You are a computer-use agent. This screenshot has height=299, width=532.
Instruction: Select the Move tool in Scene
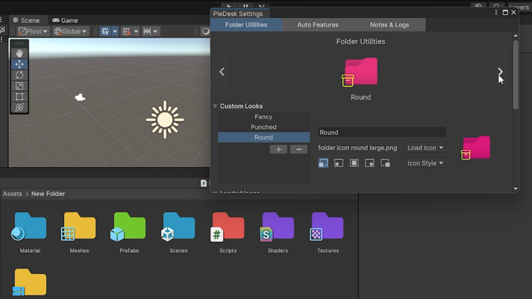click(20, 64)
